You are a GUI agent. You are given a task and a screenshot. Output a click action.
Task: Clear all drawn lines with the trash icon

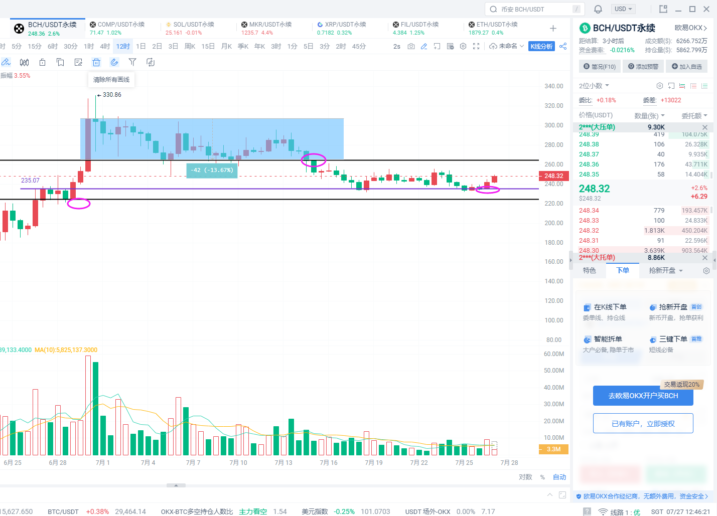pyautogui.click(x=96, y=62)
